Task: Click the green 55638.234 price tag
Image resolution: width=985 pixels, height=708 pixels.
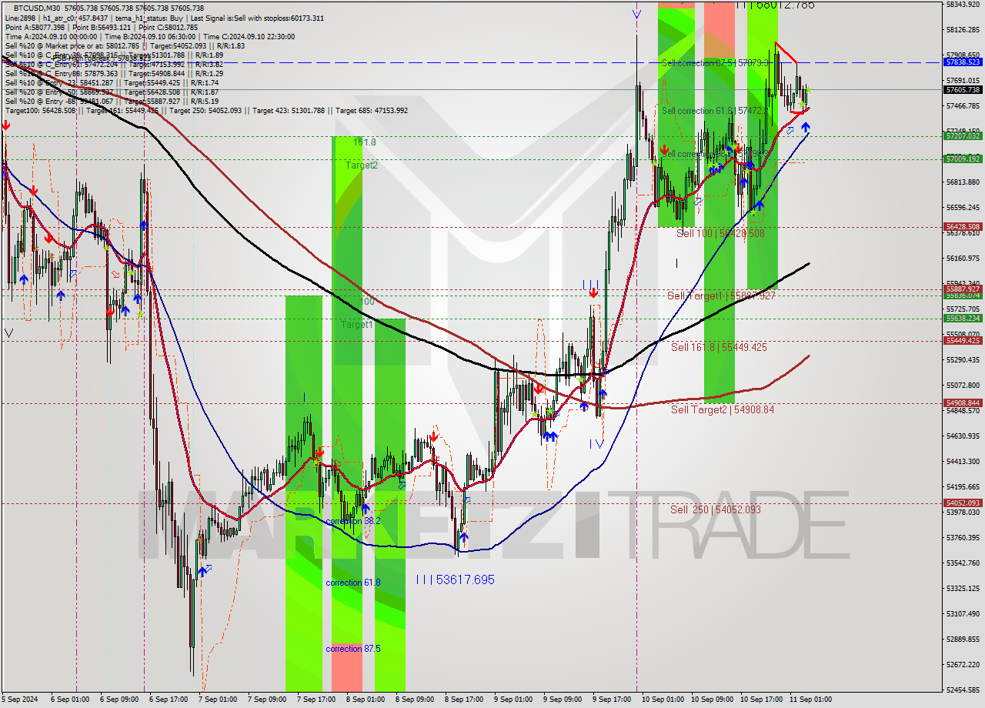Action: (x=963, y=318)
